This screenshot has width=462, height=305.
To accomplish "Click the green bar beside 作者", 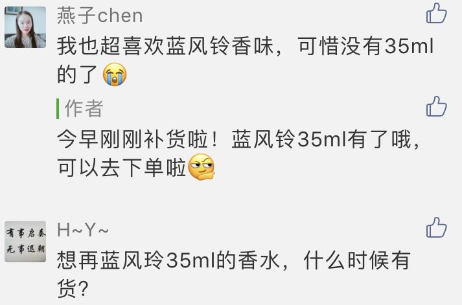I will click(58, 109).
